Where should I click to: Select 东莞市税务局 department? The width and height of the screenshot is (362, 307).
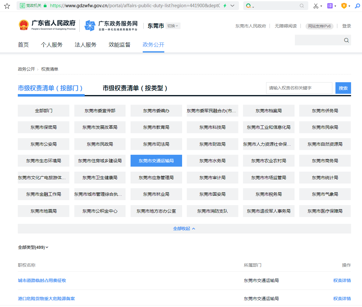point(269,194)
